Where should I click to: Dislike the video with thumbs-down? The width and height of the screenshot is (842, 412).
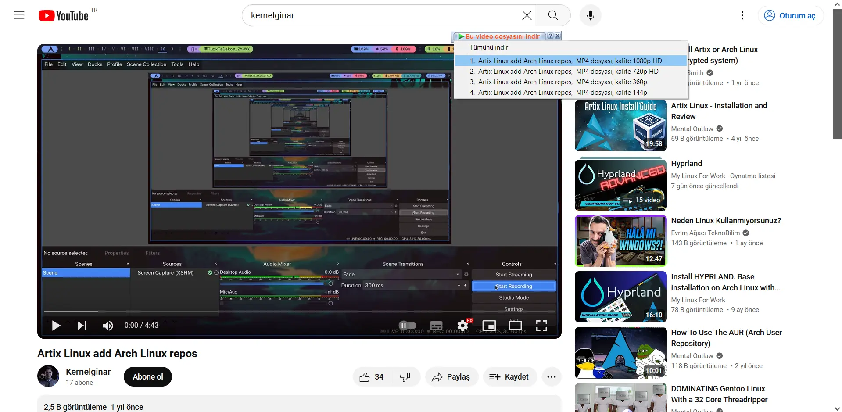[x=406, y=377]
